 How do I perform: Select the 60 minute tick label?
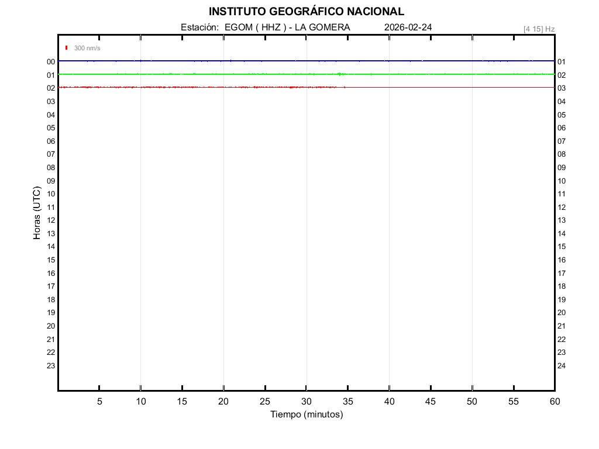554,402
